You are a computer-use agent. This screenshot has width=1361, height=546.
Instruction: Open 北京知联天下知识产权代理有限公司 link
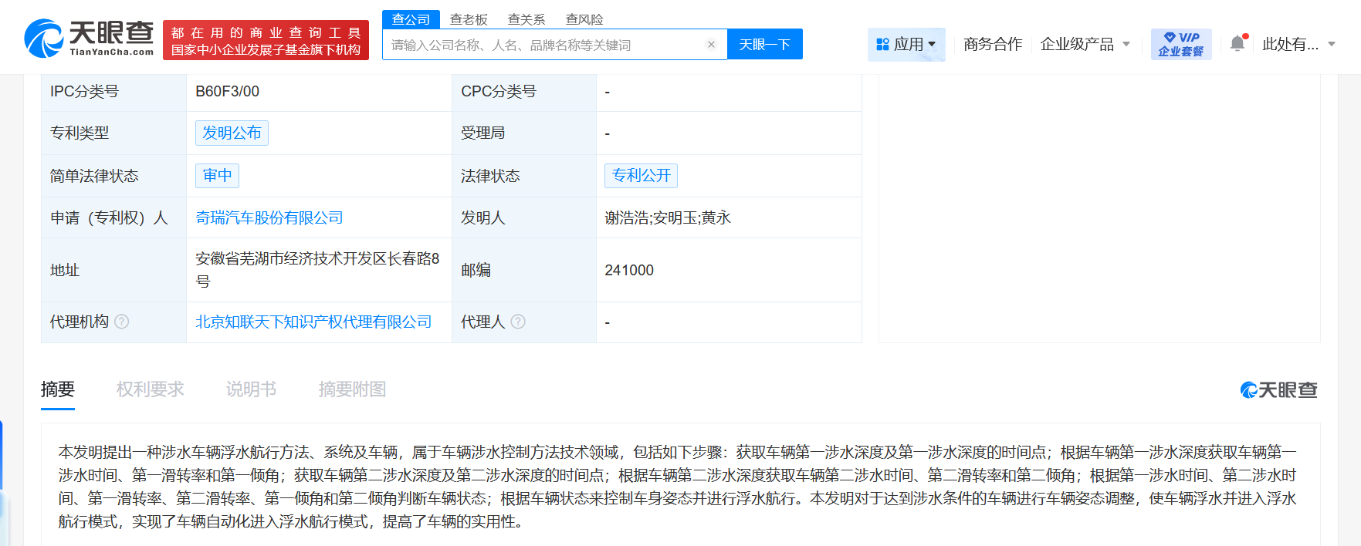(313, 322)
